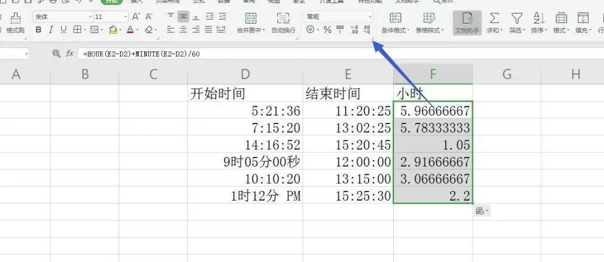Expand the 条件格式 dropdown arrow
Screen dimensions: 604x262
pyautogui.click(x=408, y=30)
